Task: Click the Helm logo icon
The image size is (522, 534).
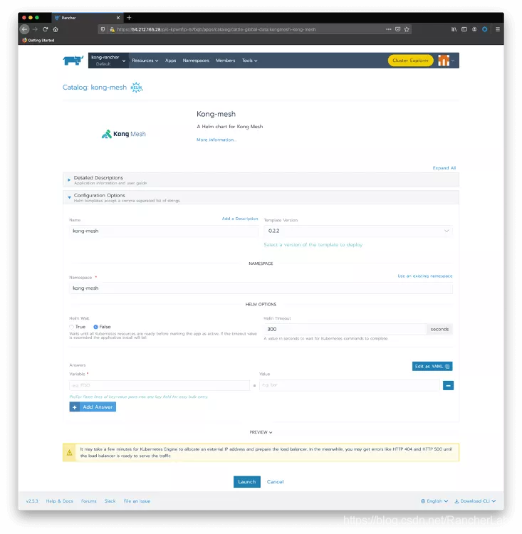Action: [x=137, y=88]
